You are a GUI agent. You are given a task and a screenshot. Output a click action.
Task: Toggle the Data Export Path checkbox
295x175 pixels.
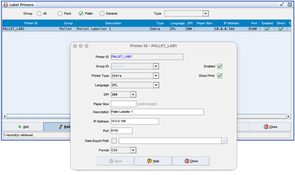114,141
